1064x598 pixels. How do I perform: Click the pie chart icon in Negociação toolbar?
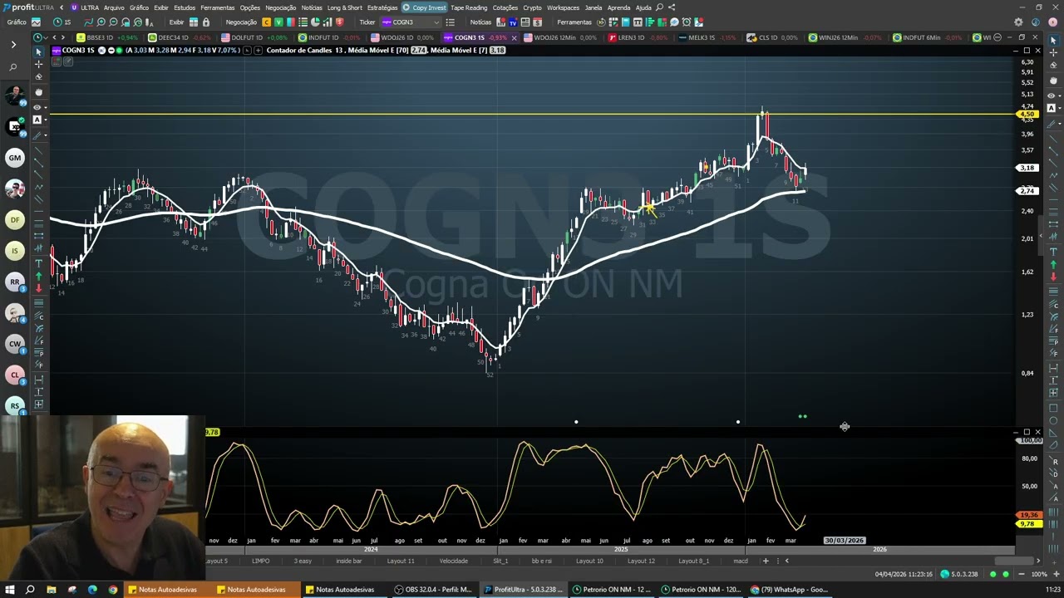pos(315,22)
